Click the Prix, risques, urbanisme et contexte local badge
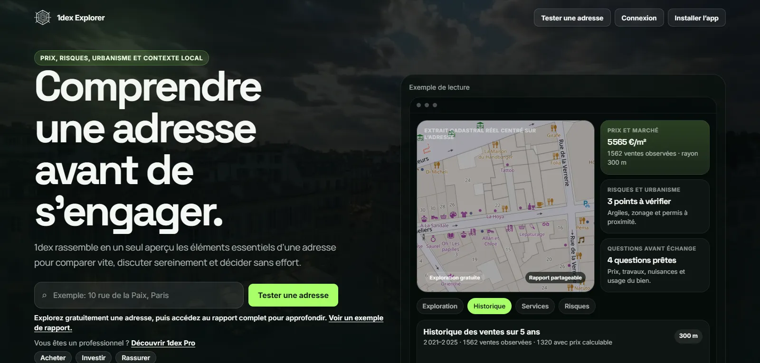Image resolution: width=760 pixels, height=363 pixels. 121,58
